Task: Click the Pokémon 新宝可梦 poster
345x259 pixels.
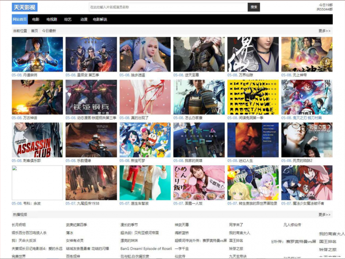Action: pyautogui.click(x=145, y=140)
